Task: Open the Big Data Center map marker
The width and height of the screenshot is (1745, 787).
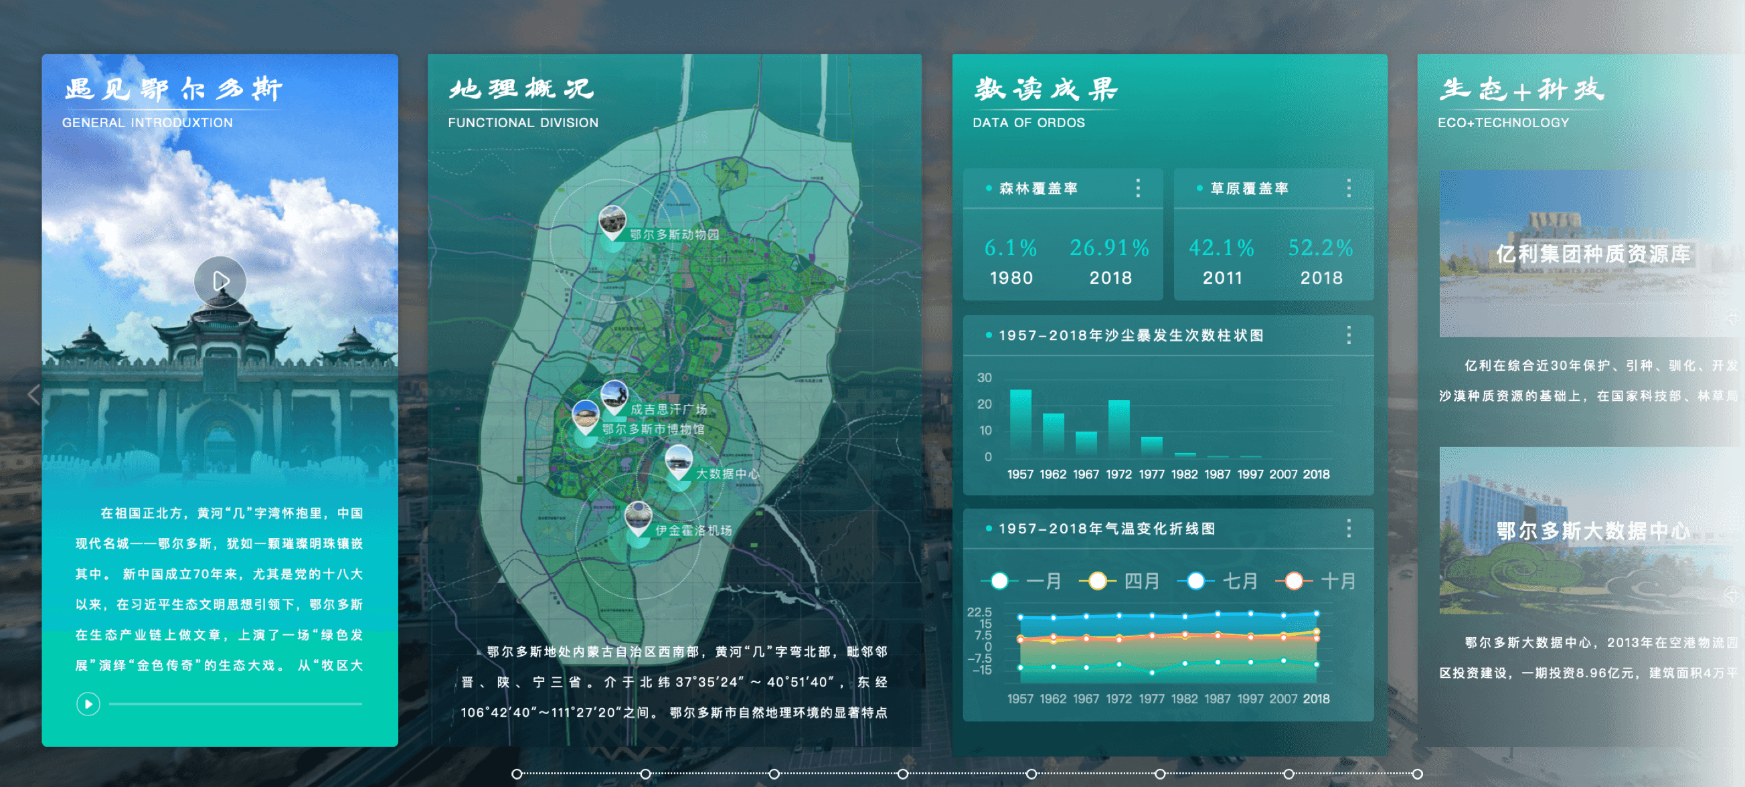Action: (x=678, y=460)
